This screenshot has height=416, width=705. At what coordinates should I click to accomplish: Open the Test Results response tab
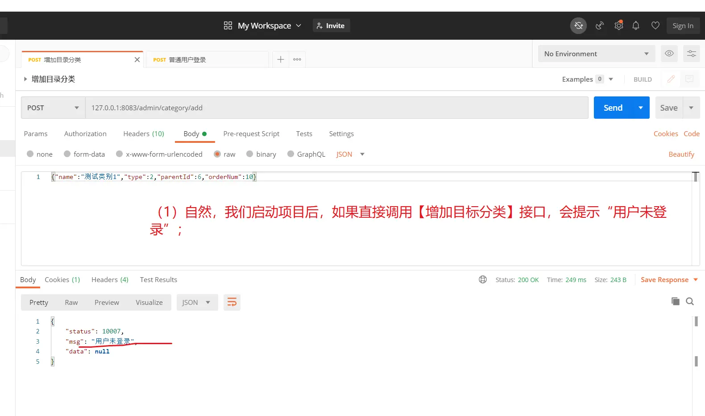[158, 280]
